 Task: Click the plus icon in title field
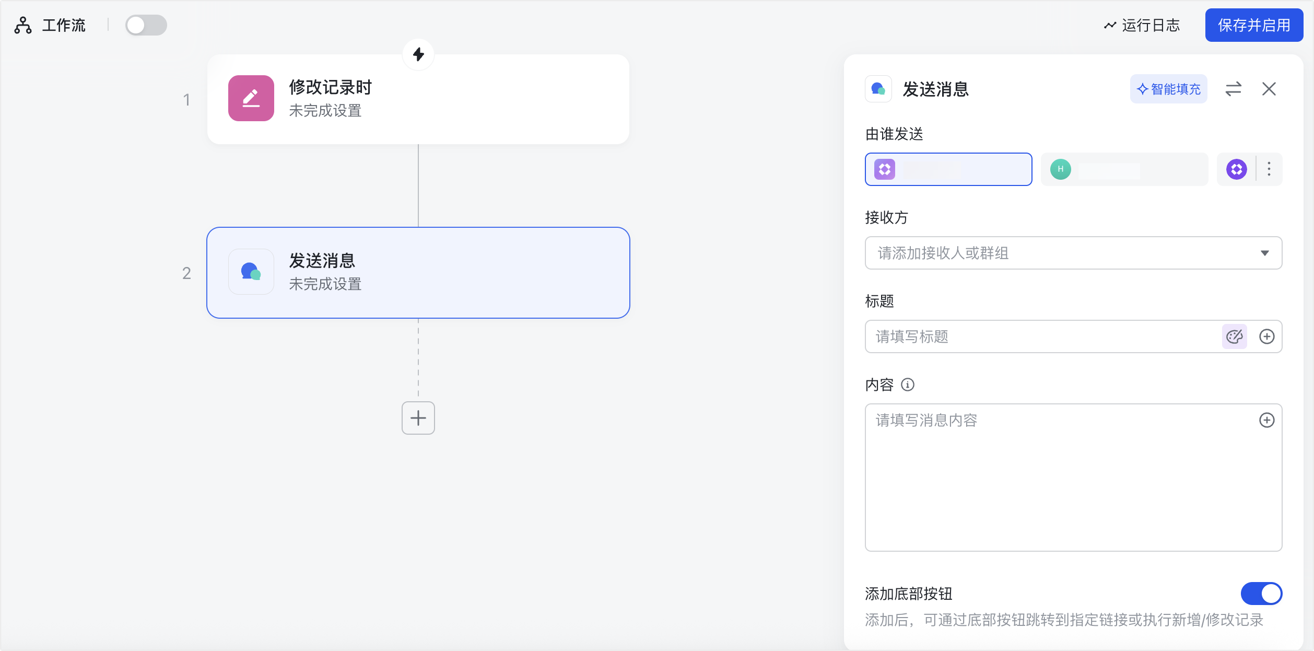(1267, 336)
